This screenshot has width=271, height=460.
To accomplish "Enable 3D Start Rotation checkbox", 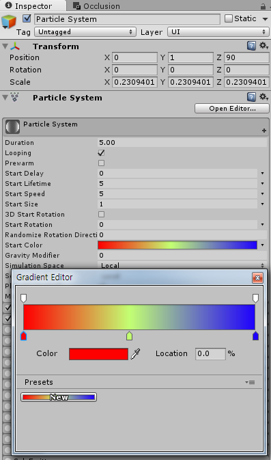I will click(101, 215).
